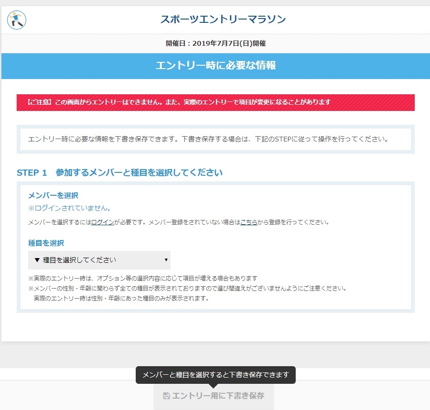Click the 下書き保存 instructions info box
This screenshot has height=410, width=430.
click(x=215, y=139)
